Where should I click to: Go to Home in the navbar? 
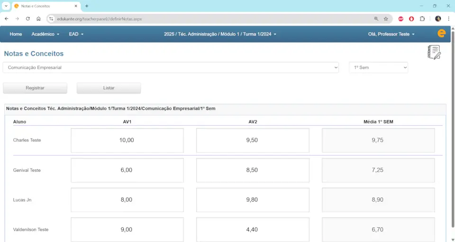pos(16,34)
